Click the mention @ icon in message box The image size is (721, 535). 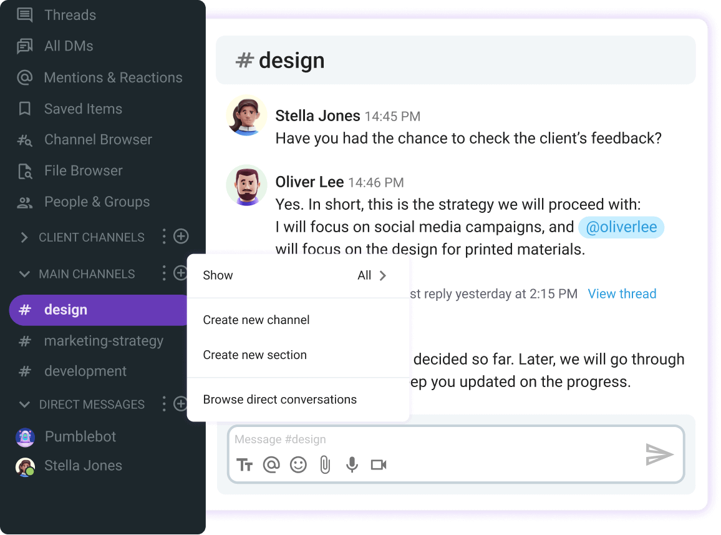pos(271,464)
